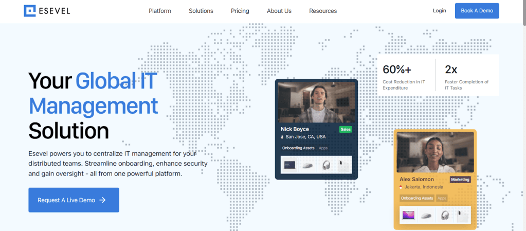Screen dimensions: 526x231
Task: Click the arrow icon on Request A Live Demo
Action: pyautogui.click(x=102, y=200)
